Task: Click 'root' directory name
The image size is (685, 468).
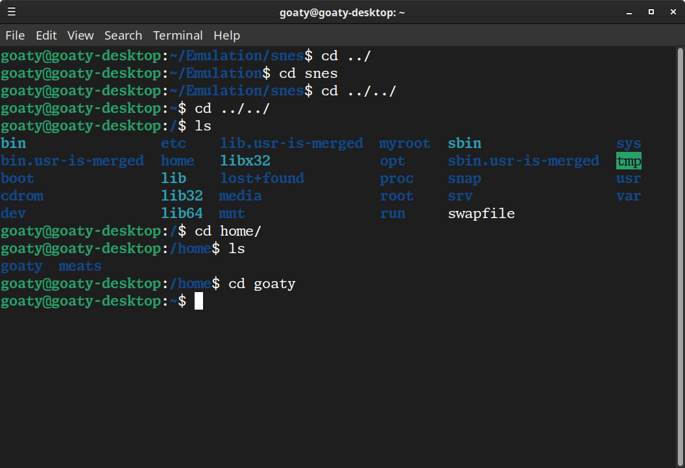Action: 397,196
